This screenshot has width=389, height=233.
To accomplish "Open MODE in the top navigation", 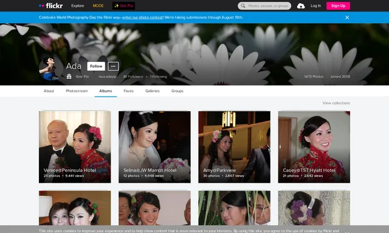I will (98, 5).
